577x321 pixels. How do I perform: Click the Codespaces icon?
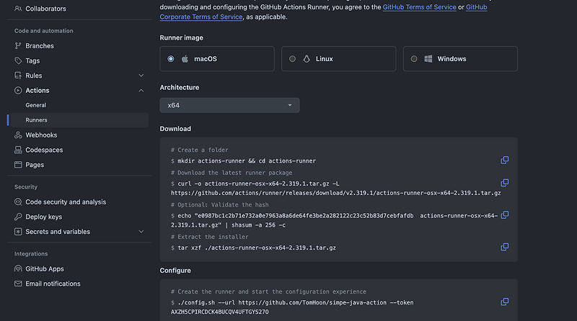(18, 150)
